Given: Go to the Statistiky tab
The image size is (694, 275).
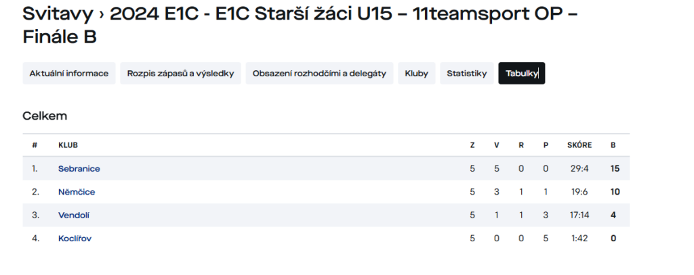Looking at the screenshot, I should [466, 73].
